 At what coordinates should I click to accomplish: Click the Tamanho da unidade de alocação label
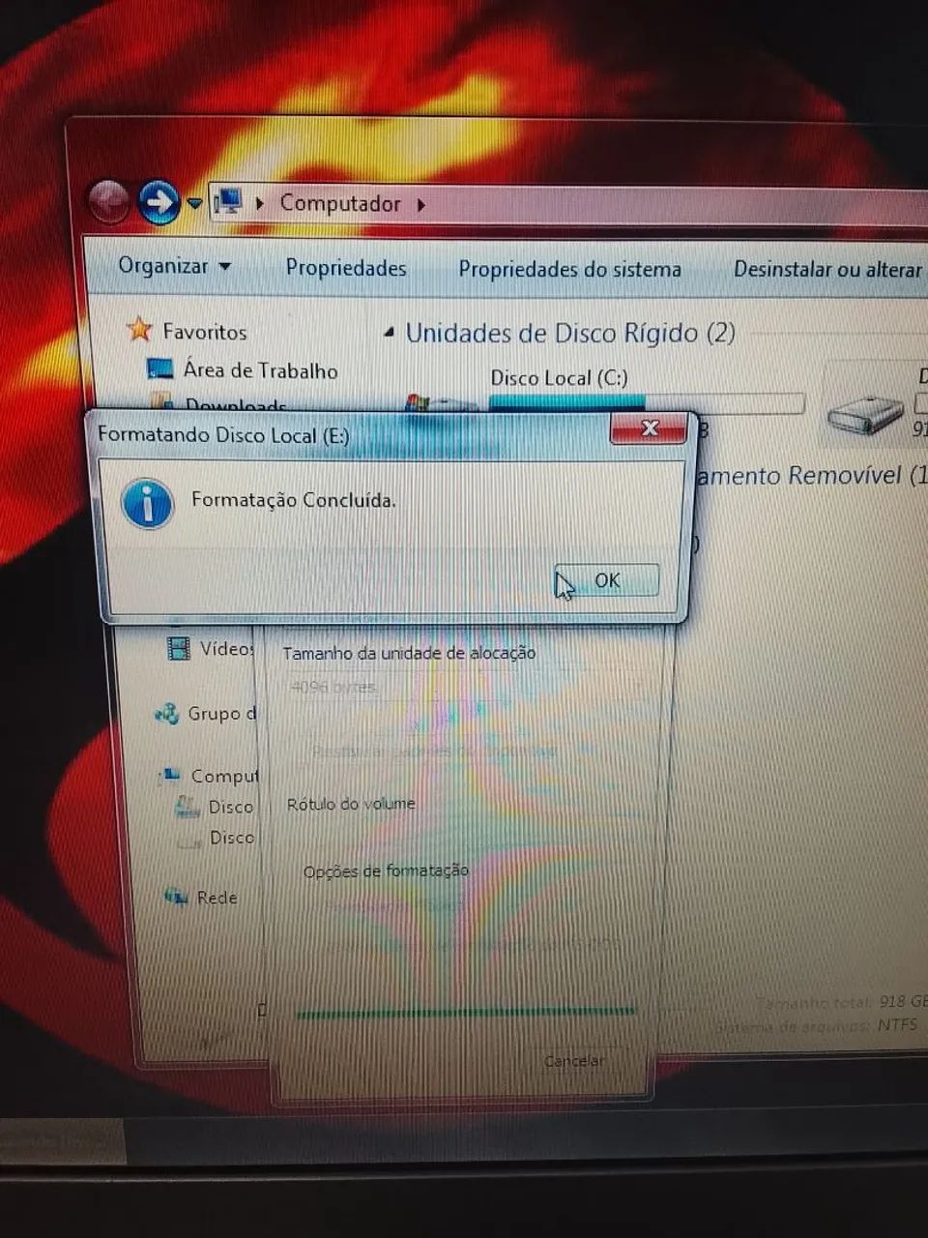(x=409, y=653)
